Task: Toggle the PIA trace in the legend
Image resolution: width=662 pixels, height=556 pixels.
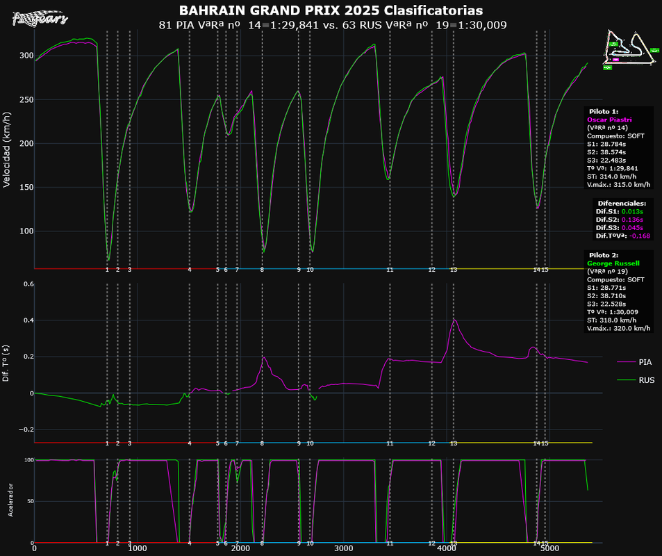Action: coord(634,362)
